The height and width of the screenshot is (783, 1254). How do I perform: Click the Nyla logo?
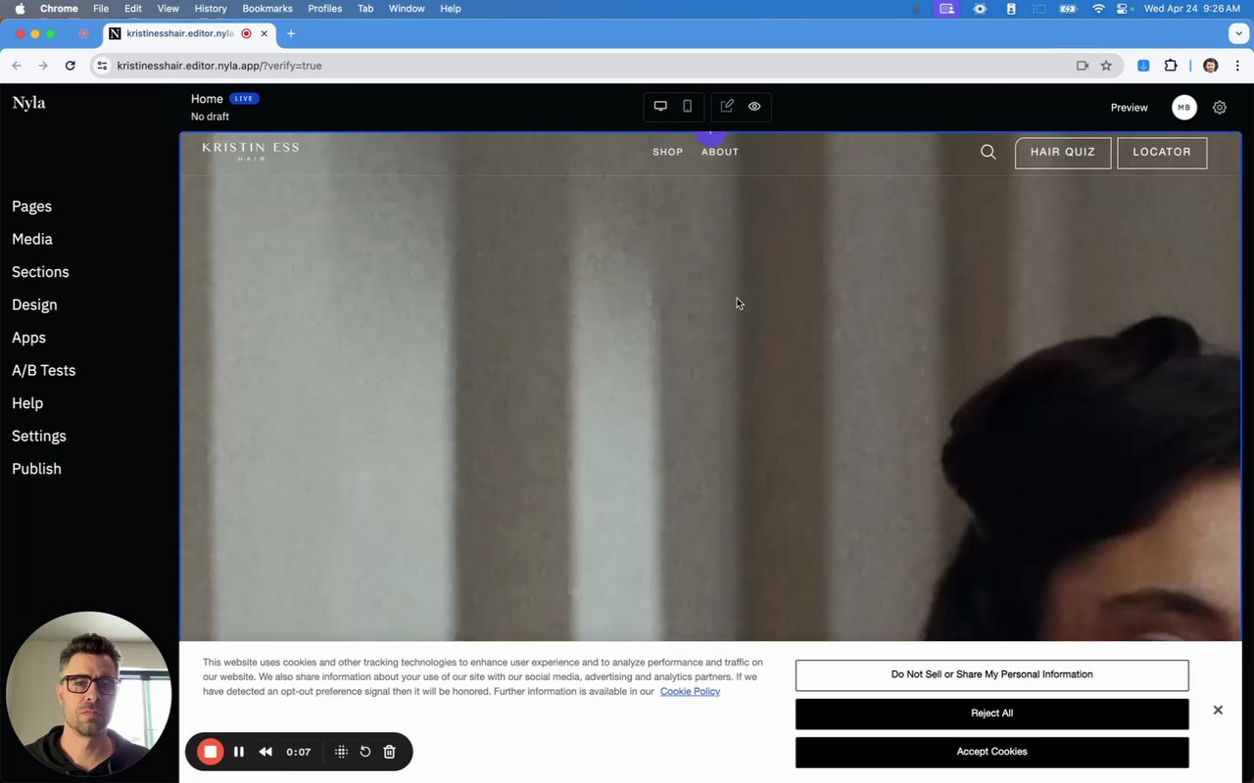(28, 103)
